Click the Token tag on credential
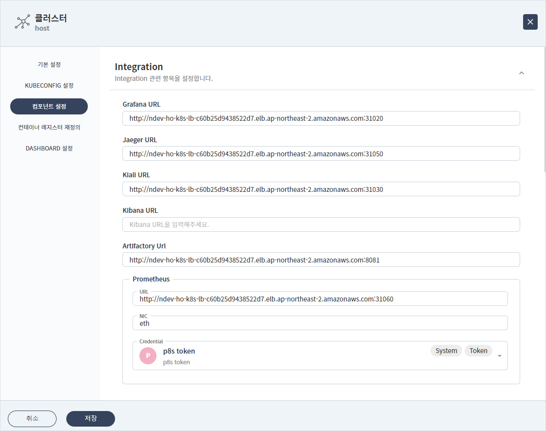The height and width of the screenshot is (431, 546). (478, 351)
